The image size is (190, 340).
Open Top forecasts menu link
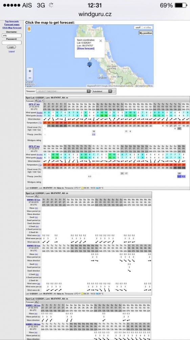pyautogui.click(x=12, y=21)
